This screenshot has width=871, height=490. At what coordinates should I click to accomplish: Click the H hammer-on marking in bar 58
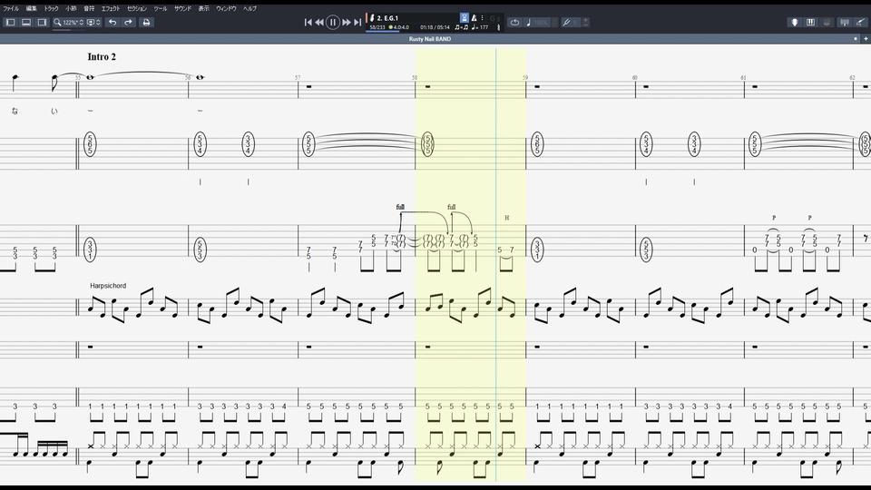pos(506,218)
